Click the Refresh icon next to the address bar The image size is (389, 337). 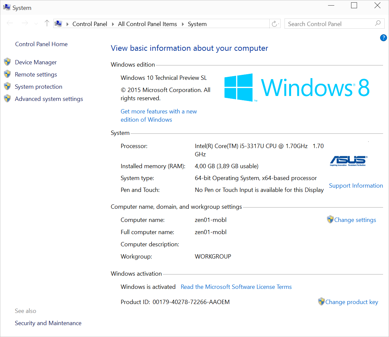(x=275, y=23)
